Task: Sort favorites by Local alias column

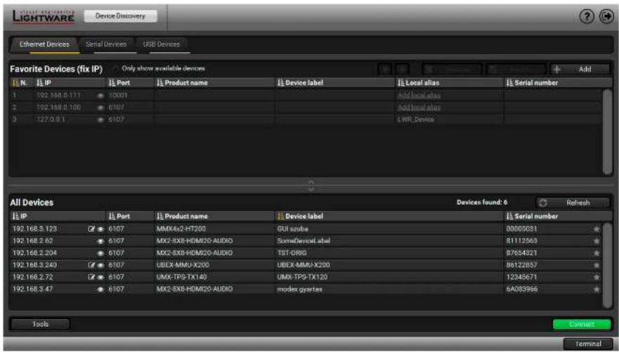Action: coord(419,83)
